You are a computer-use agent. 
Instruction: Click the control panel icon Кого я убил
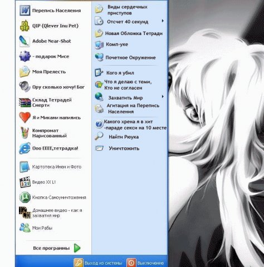coord(99,72)
